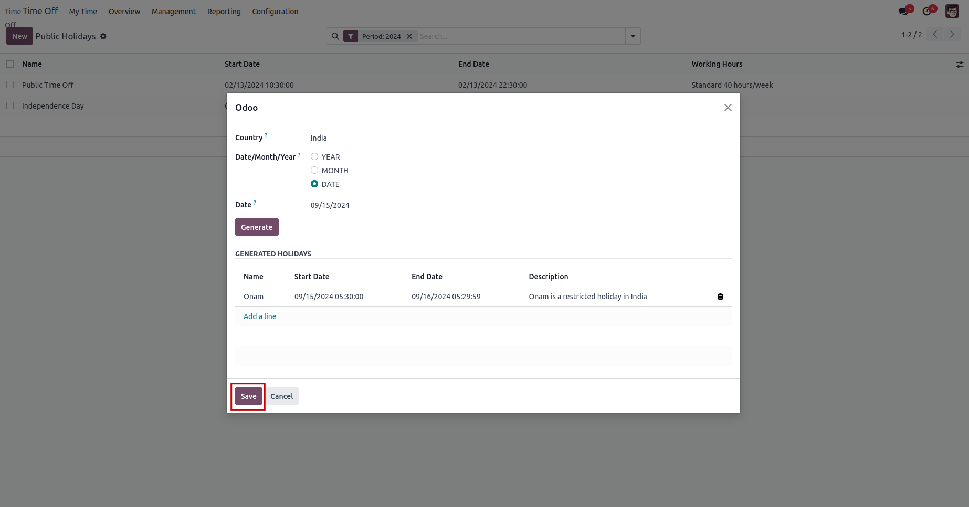Click the 02/13/2024 10:30:00 start date cell
The height and width of the screenshot is (507, 969).
pyautogui.click(x=259, y=85)
